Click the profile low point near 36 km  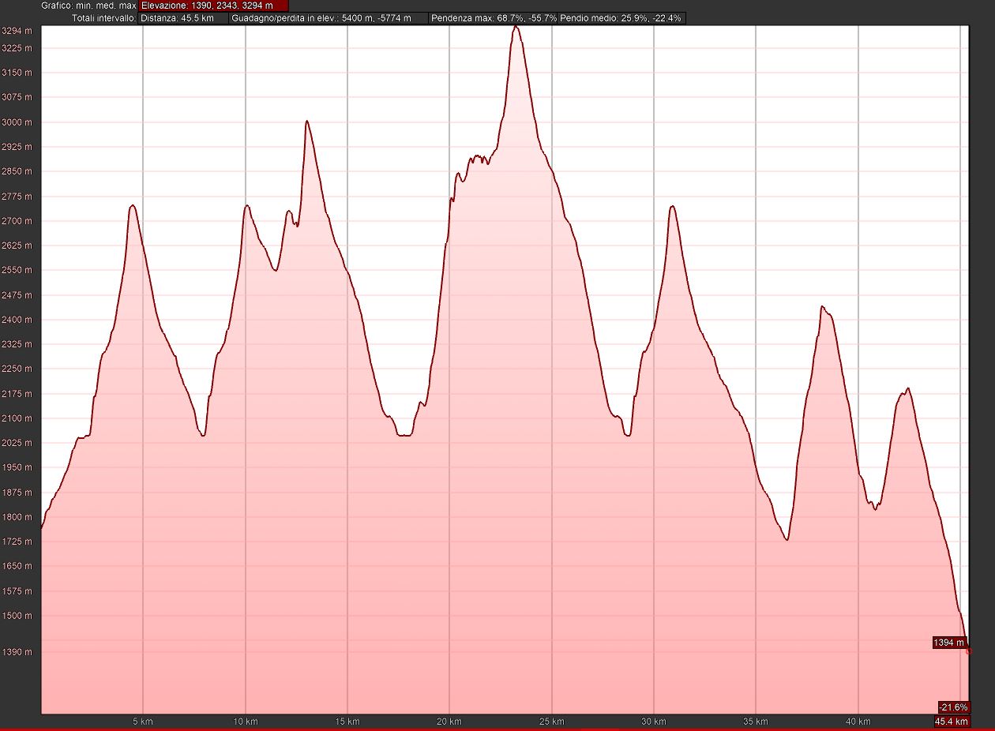[x=787, y=540]
